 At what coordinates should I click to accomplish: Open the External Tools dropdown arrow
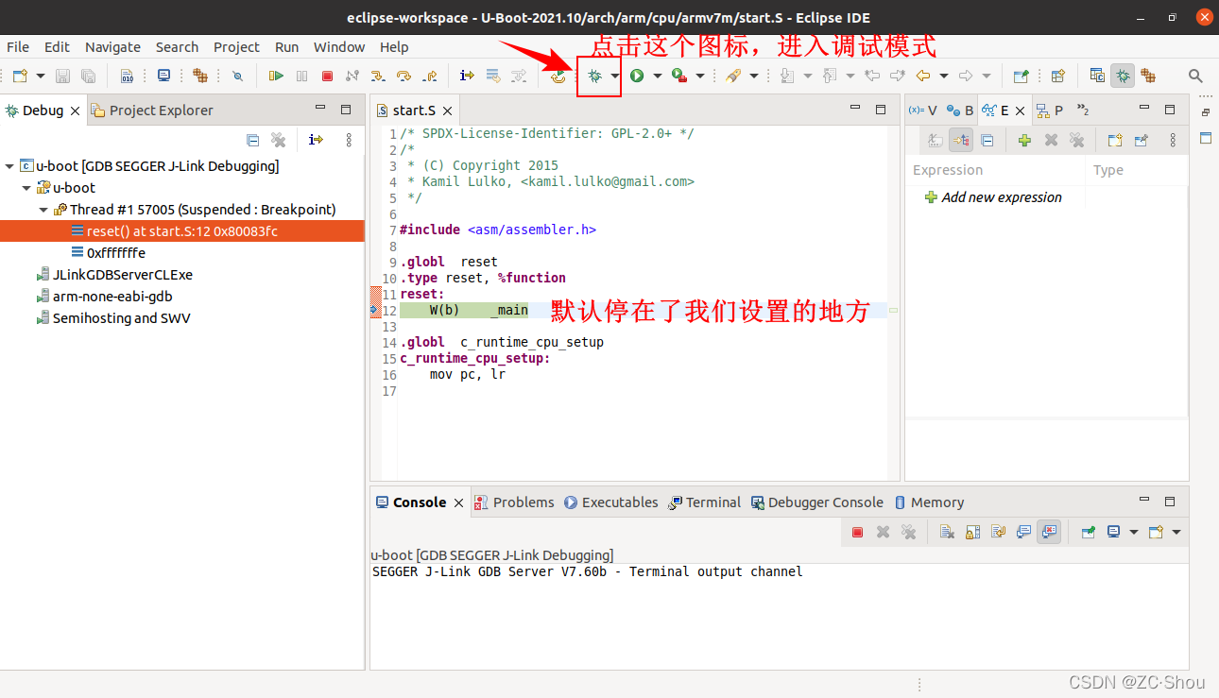click(x=699, y=76)
